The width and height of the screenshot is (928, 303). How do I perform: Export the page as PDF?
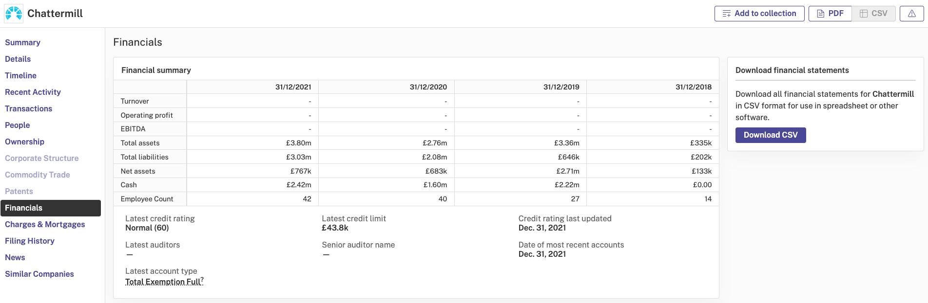[830, 14]
